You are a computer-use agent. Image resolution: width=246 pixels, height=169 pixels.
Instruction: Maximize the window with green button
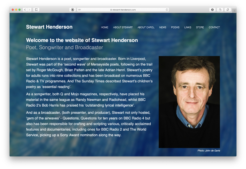[20, 10]
